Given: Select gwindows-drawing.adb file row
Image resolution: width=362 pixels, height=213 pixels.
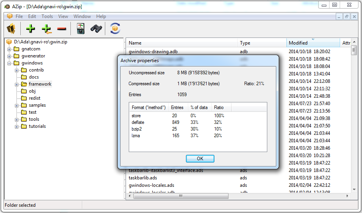Looking at the screenshot, I should tap(153, 52).
